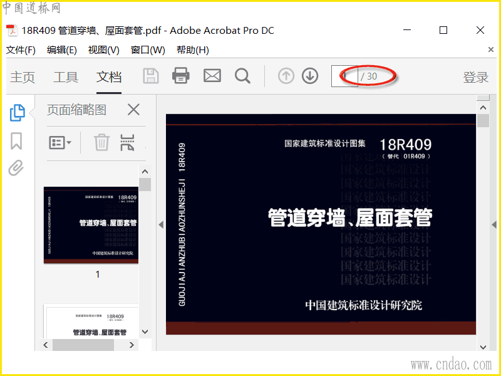The height and width of the screenshot is (376, 501).
Task: Select the second page thumbnail
Action: click(91, 321)
